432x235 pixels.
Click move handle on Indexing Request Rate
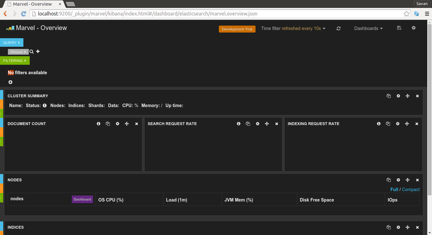(x=407, y=124)
